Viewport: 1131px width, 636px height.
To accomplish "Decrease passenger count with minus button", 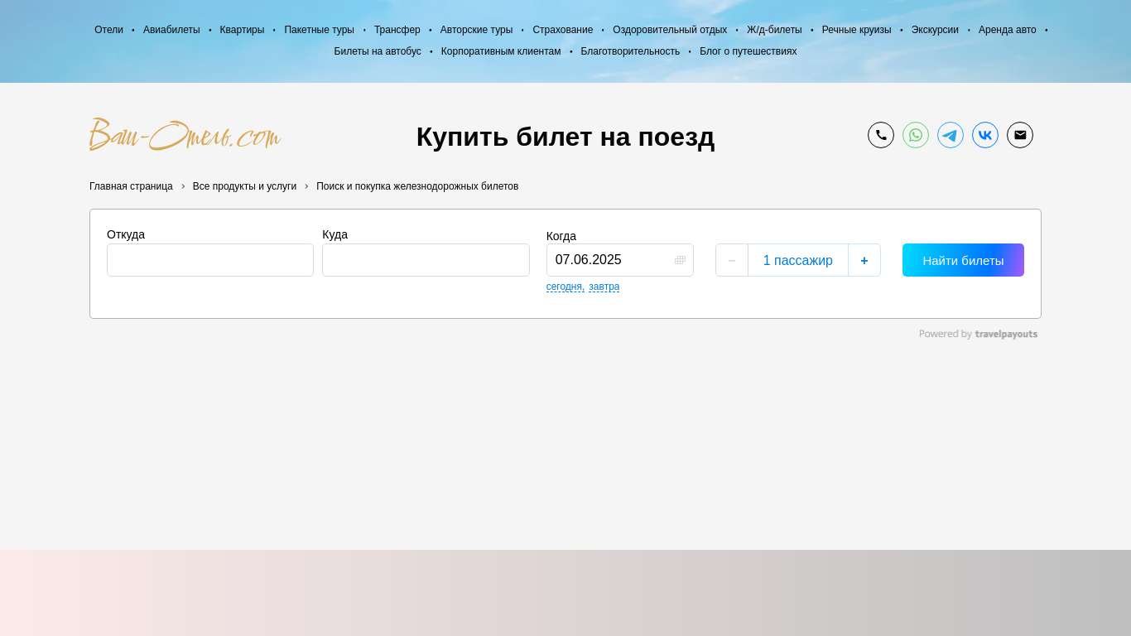I will click(x=732, y=260).
